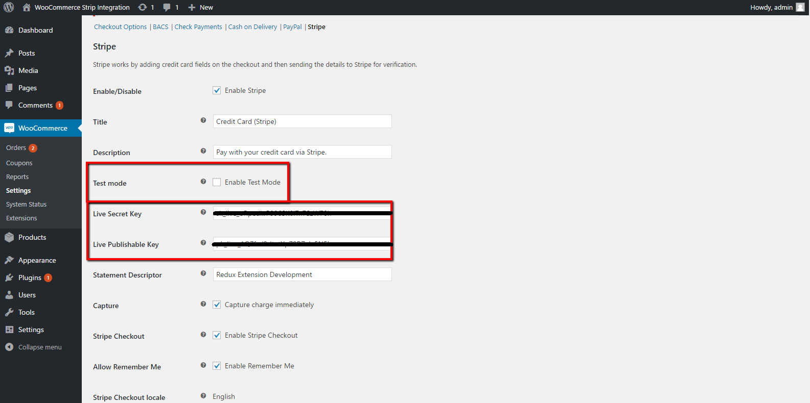Open Coupons submenu item

(19, 163)
